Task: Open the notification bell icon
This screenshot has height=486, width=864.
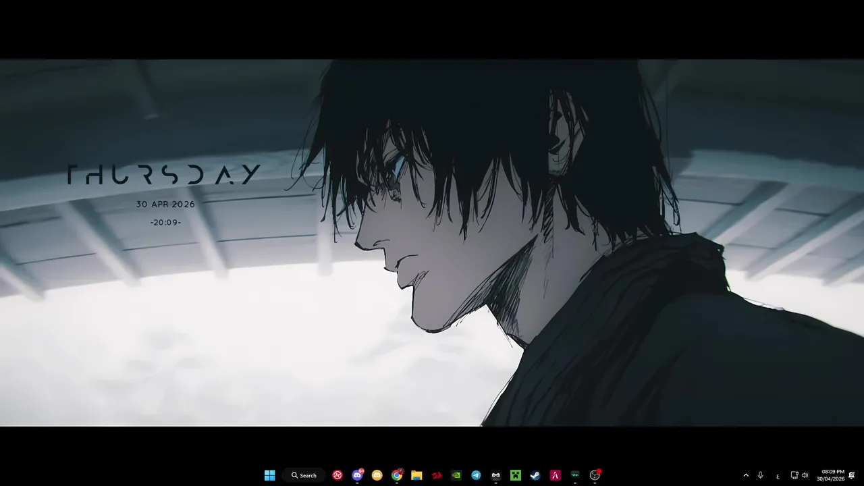Action: (852, 475)
